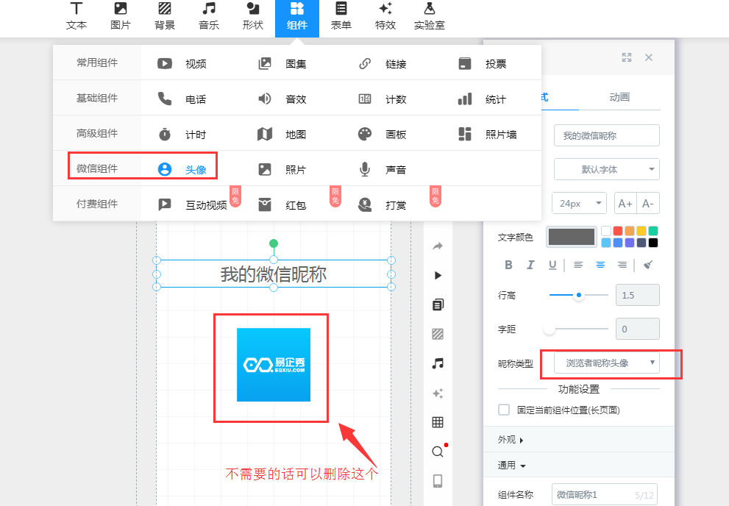
Task: Toggle italic formatting
Action: click(530, 265)
